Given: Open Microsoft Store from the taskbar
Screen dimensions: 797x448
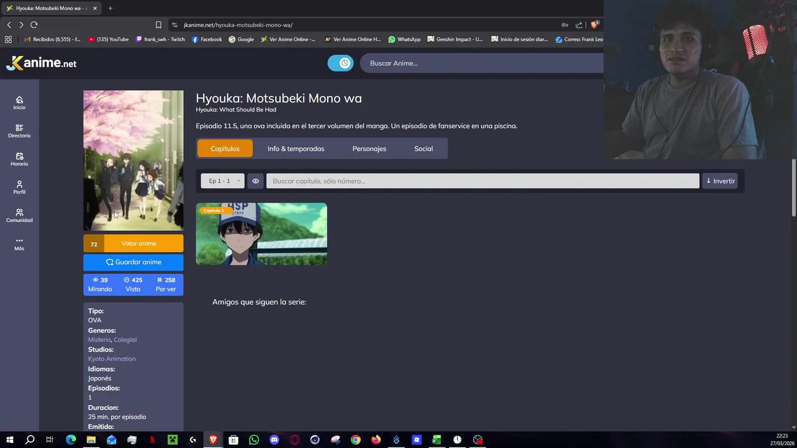Looking at the screenshot, I should 233,440.
